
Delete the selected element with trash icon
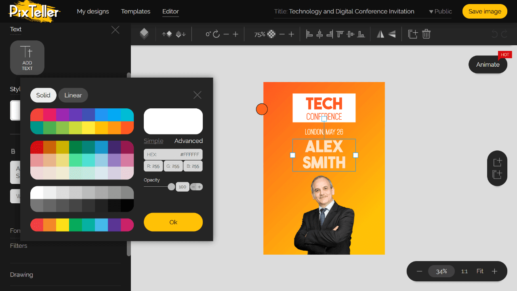[426, 34]
